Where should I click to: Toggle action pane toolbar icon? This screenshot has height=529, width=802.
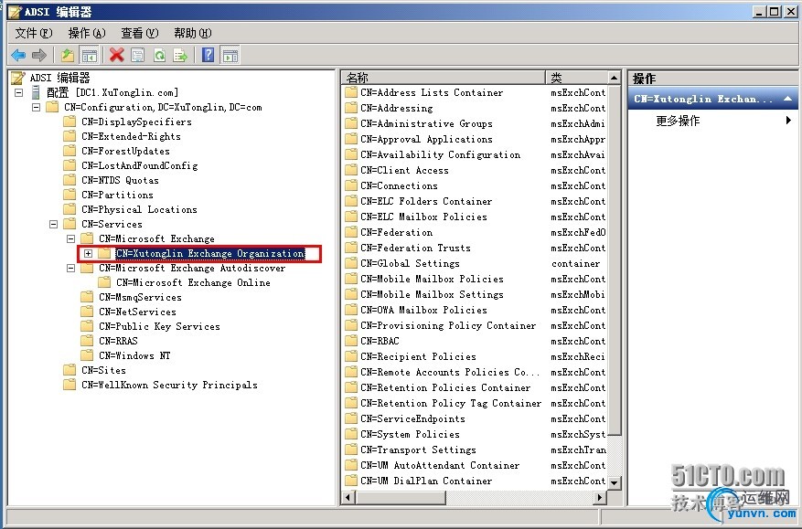point(230,55)
